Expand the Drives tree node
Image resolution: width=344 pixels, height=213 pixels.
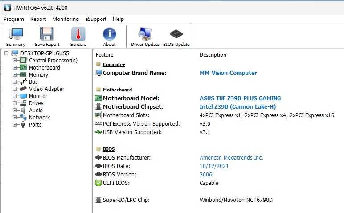[15, 103]
